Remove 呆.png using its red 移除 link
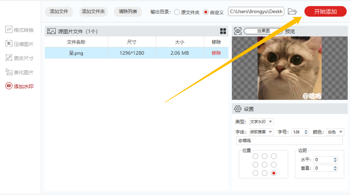Viewport: 350px width, 195px height. coord(216,53)
